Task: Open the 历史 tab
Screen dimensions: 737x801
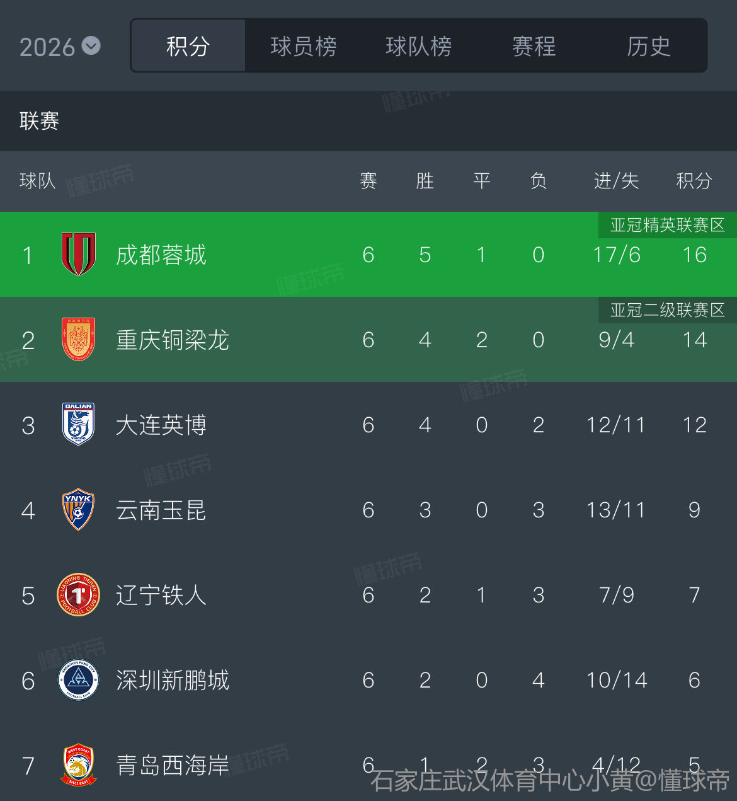Action: coord(648,46)
